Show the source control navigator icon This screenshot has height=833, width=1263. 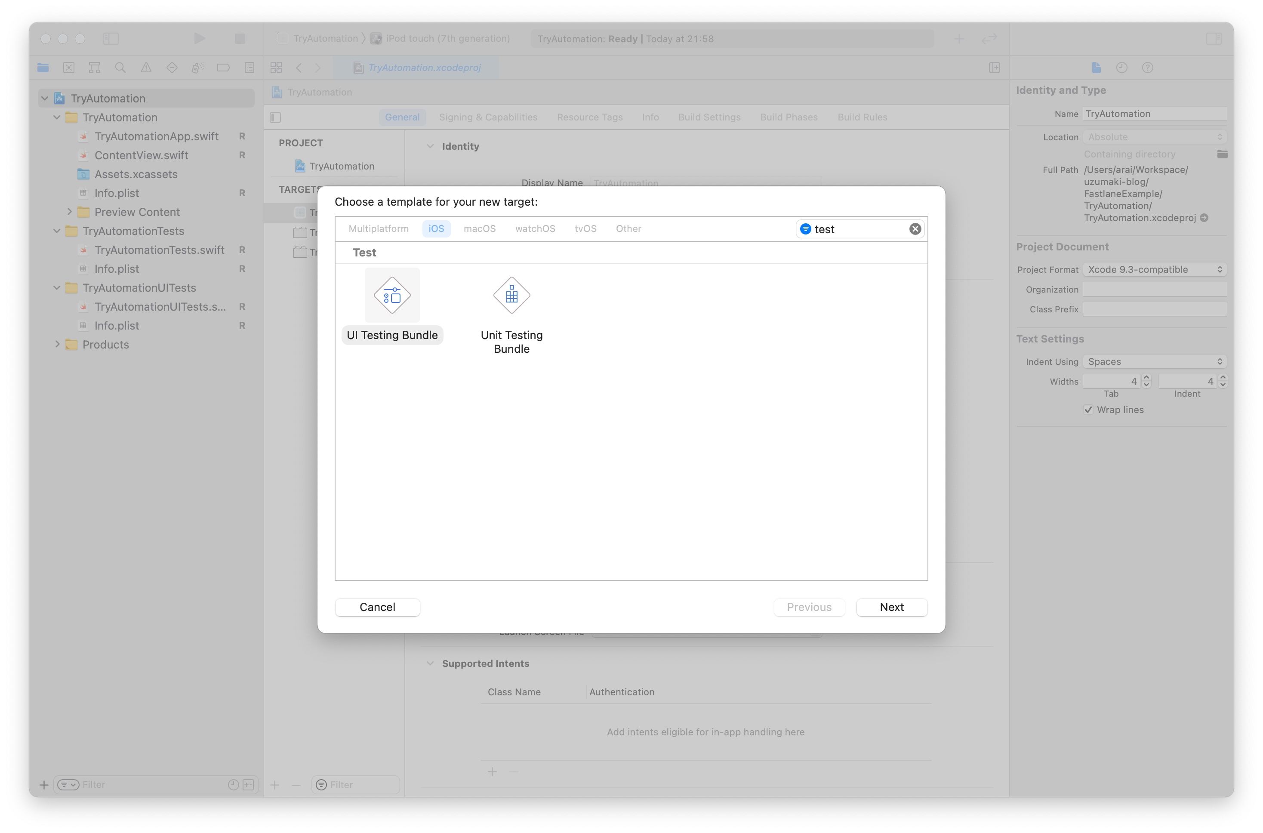(68, 68)
